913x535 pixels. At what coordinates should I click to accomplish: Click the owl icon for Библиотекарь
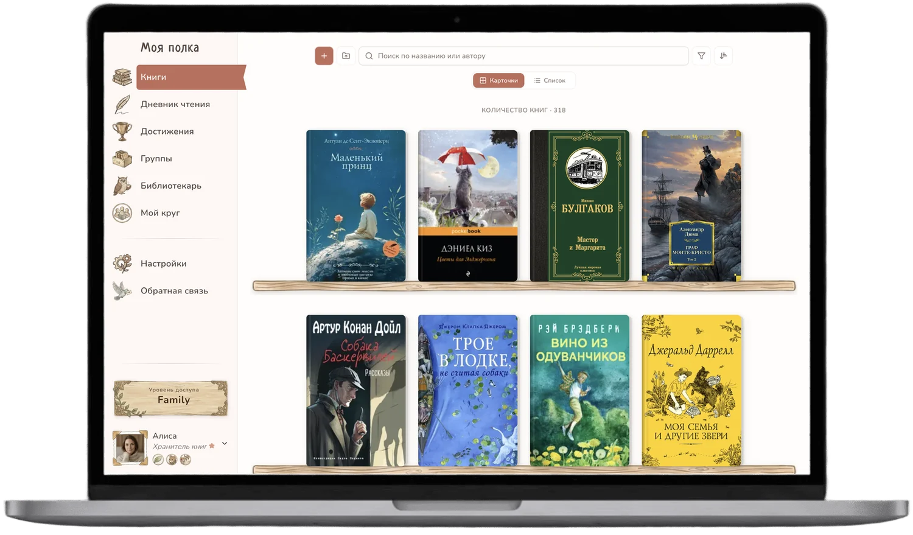122,186
